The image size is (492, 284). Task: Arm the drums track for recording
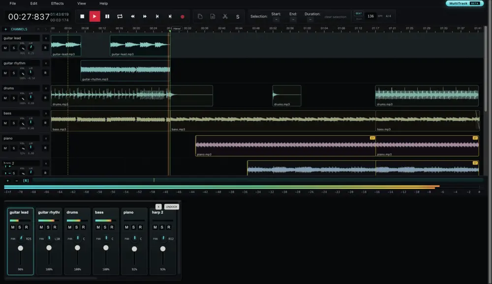[x=45, y=98]
